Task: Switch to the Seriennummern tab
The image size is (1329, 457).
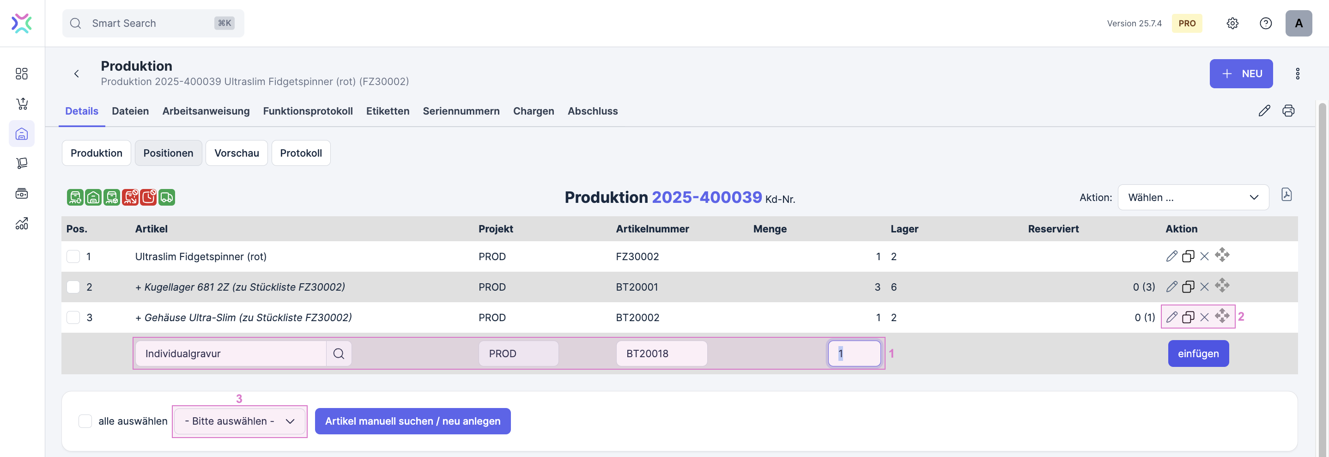Action: point(461,111)
